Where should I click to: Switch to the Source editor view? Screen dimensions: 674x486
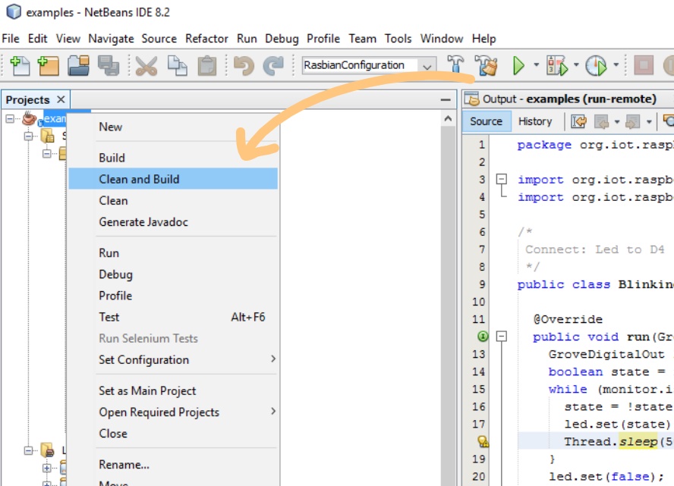487,121
